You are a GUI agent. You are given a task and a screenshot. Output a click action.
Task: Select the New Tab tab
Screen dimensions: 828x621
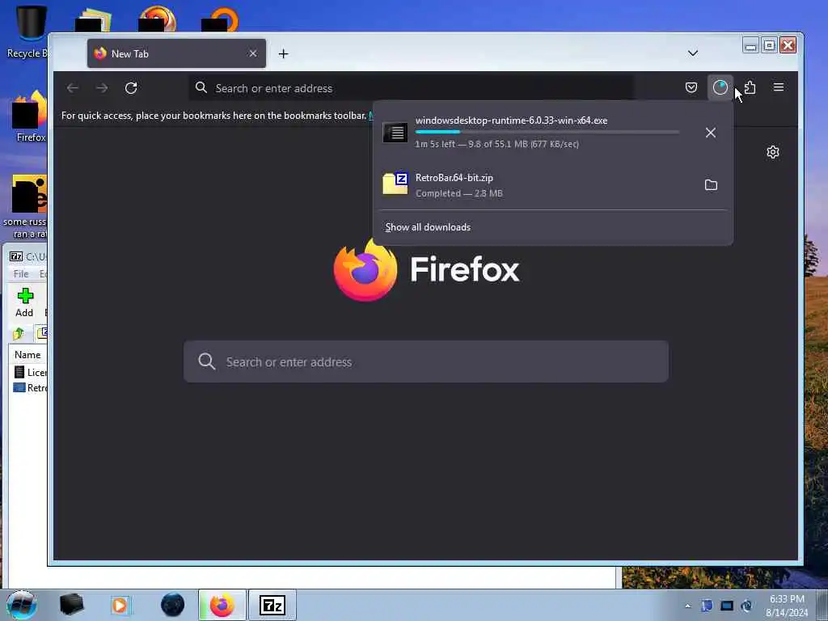(x=176, y=53)
